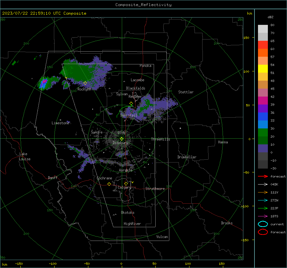Click the bright green 20-30 dBZ swatch

pyautogui.click(x=263, y=132)
